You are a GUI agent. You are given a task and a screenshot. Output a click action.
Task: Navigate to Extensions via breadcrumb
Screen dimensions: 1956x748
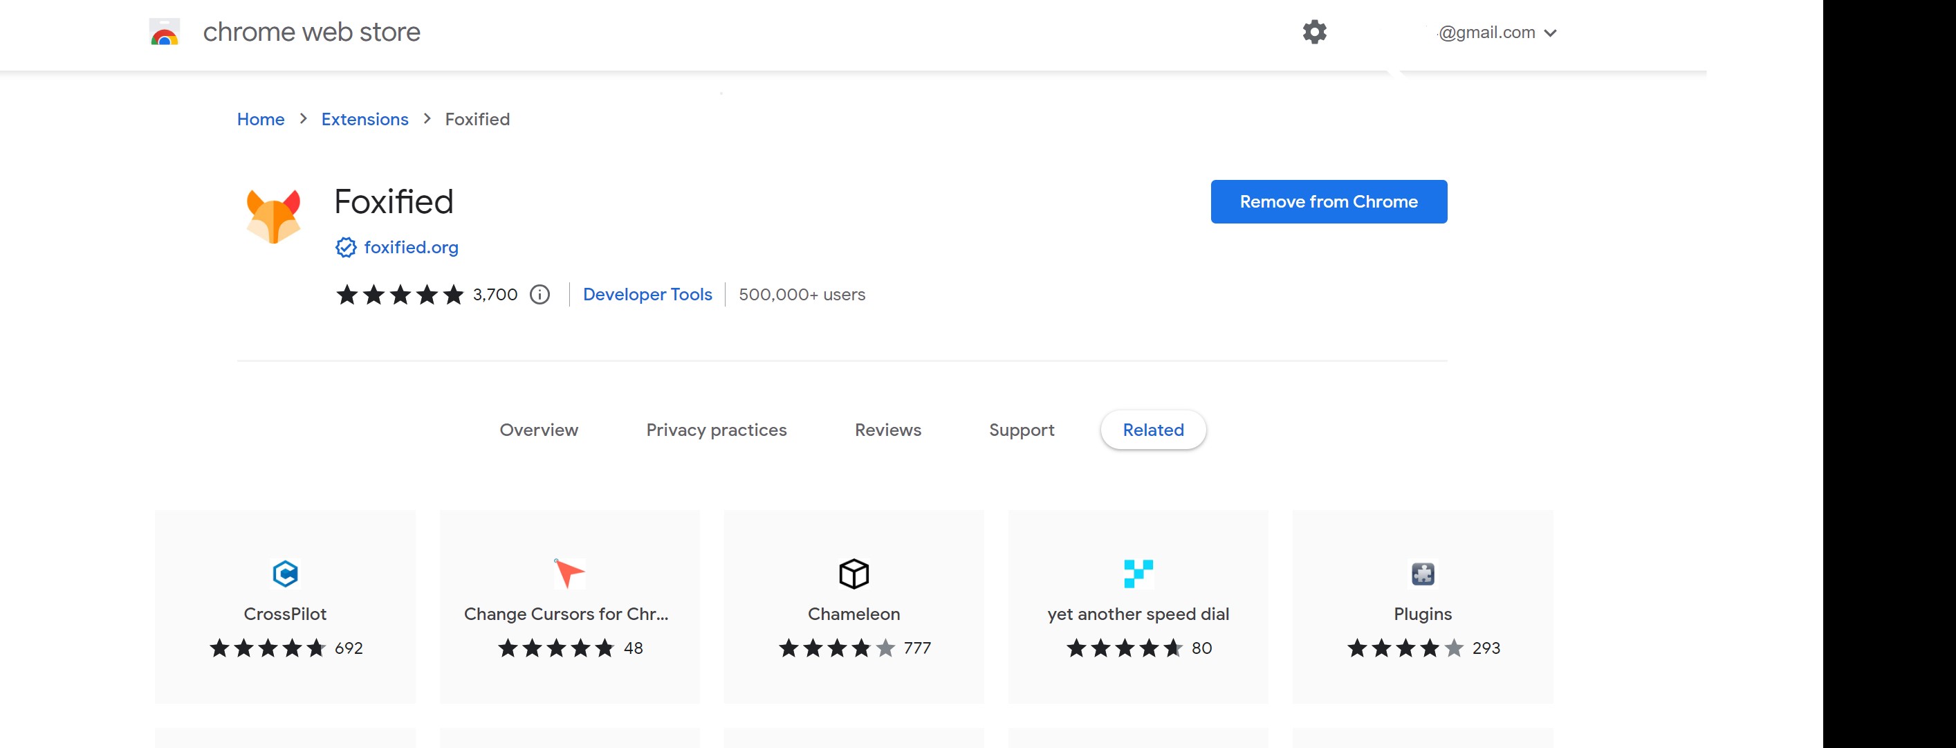pos(364,119)
